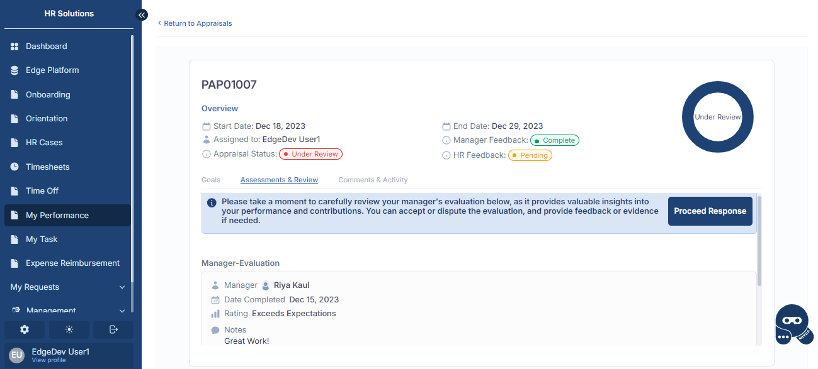Click the Time Off document icon
This screenshot has width=818, height=369.
[x=14, y=191]
